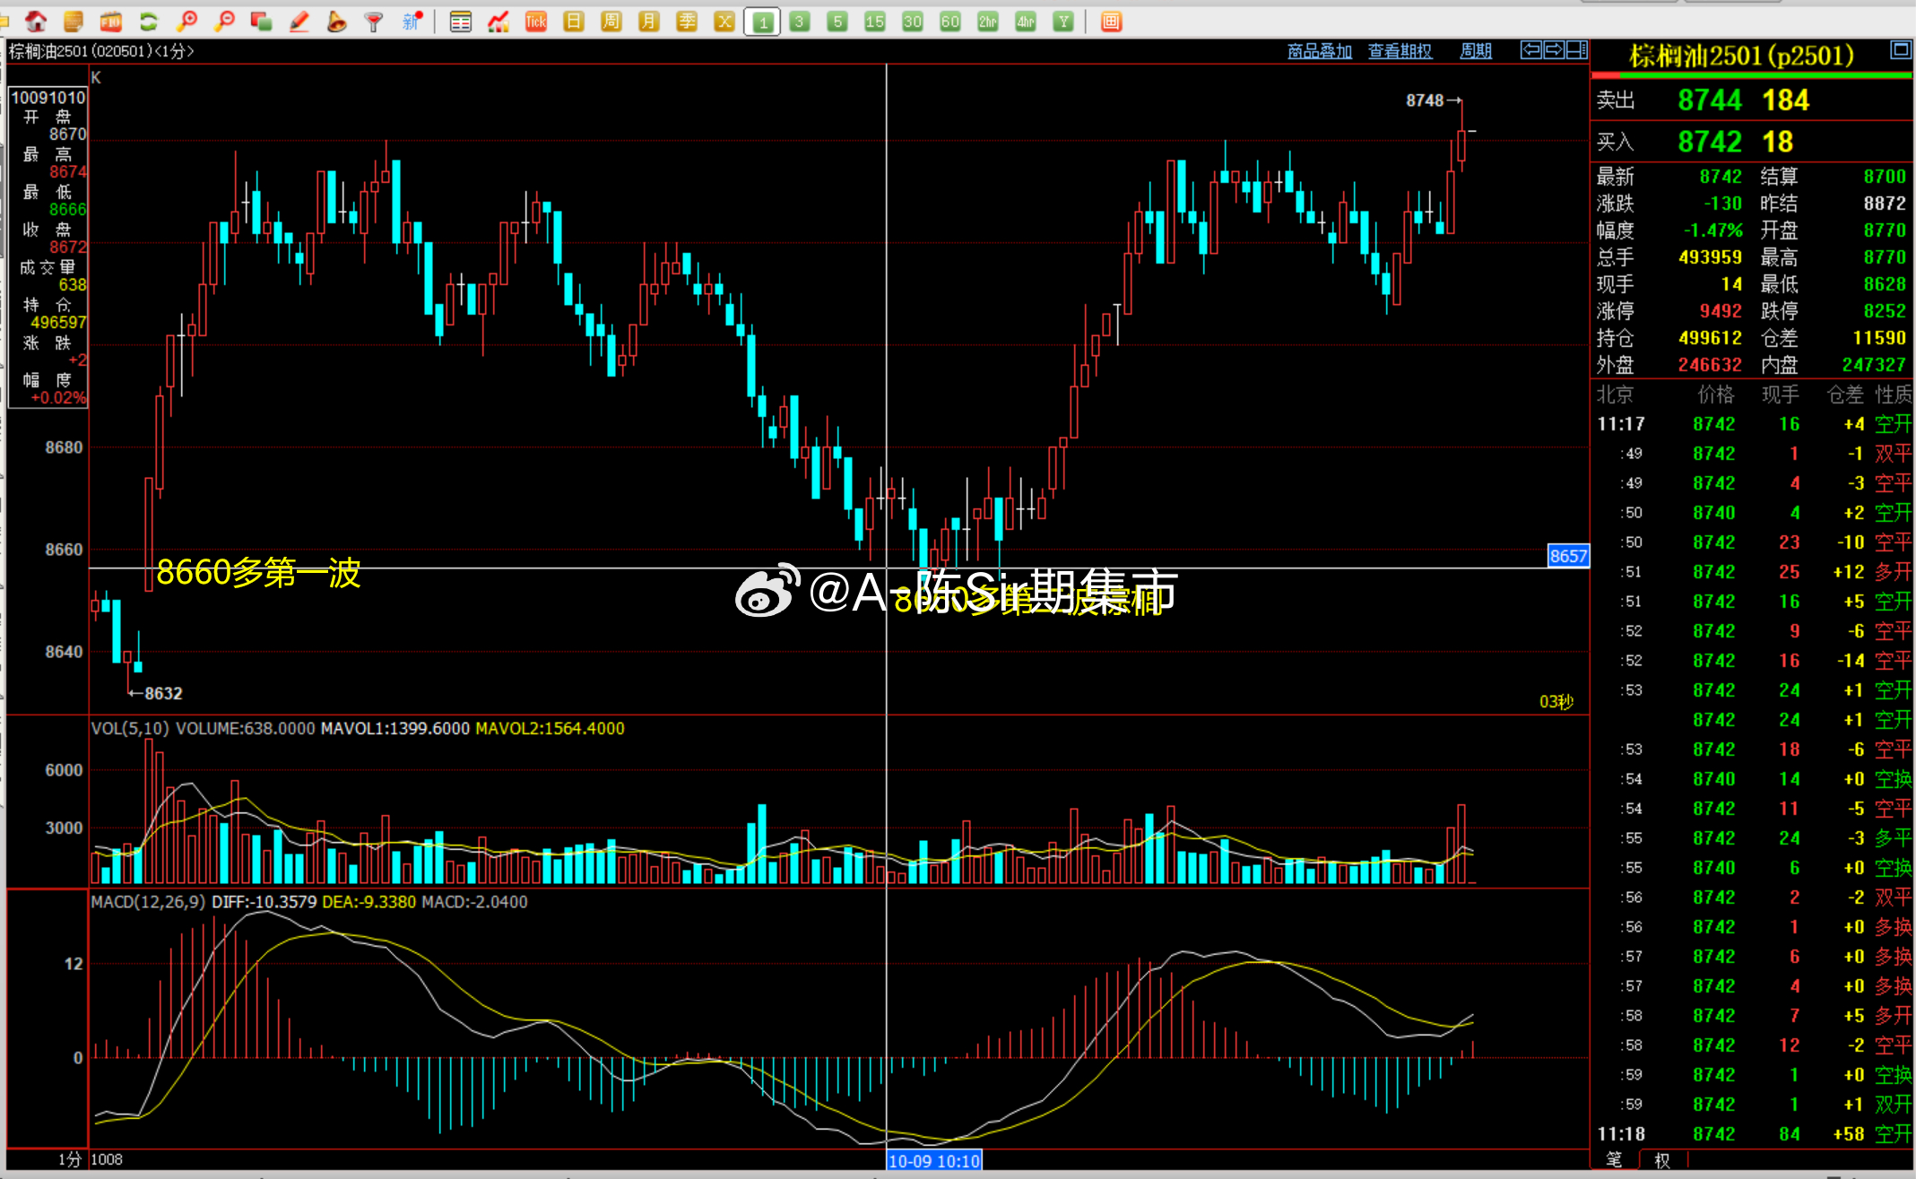
Task: Click the 外盘 value 246632
Action: tap(1710, 365)
